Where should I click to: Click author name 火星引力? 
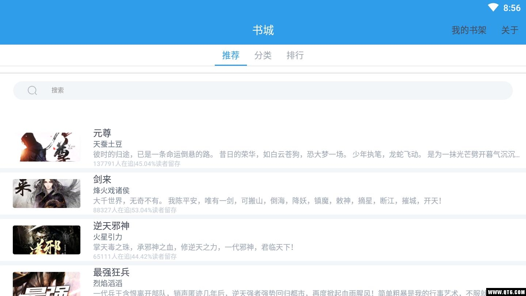pos(108,237)
